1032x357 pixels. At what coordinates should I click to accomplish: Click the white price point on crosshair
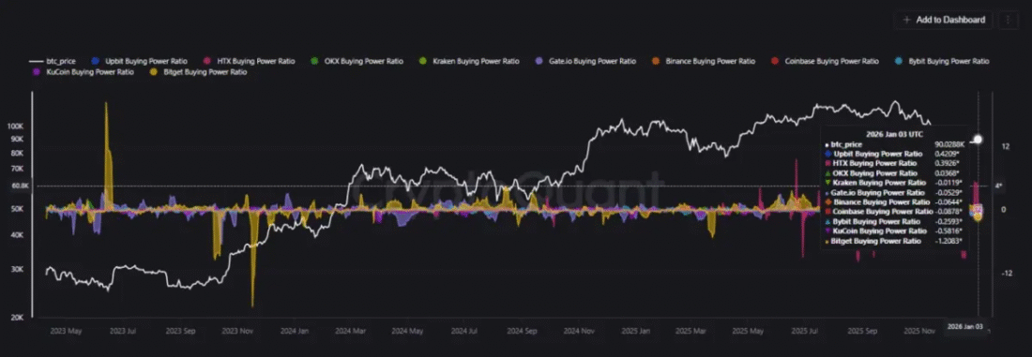click(978, 140)
